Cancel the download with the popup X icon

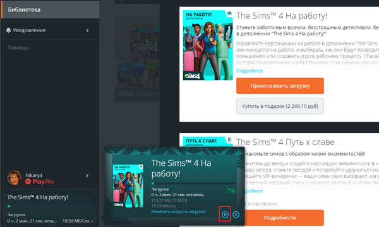pyautogui.click(x=236, y=214)
